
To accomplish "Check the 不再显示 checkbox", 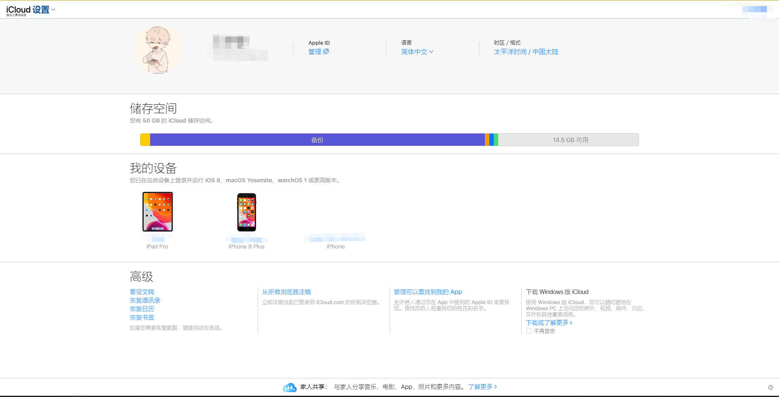I will pyautogui.click(x=529, y=331).
